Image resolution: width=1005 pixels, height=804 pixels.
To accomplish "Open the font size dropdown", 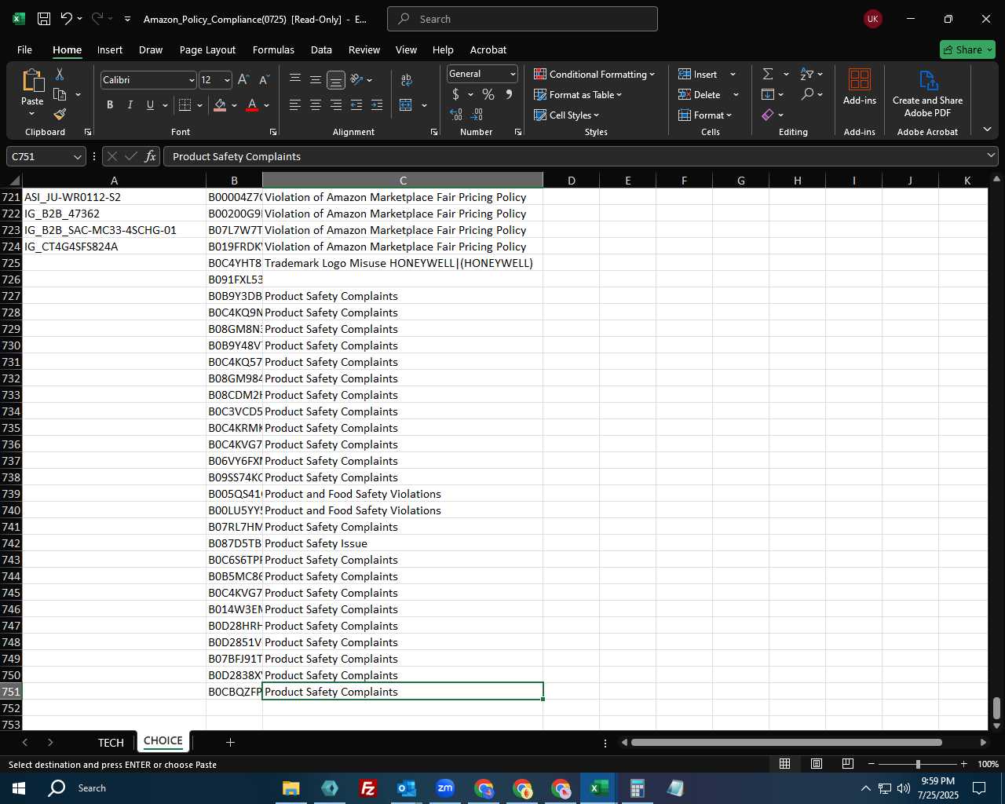I will 227,80.
